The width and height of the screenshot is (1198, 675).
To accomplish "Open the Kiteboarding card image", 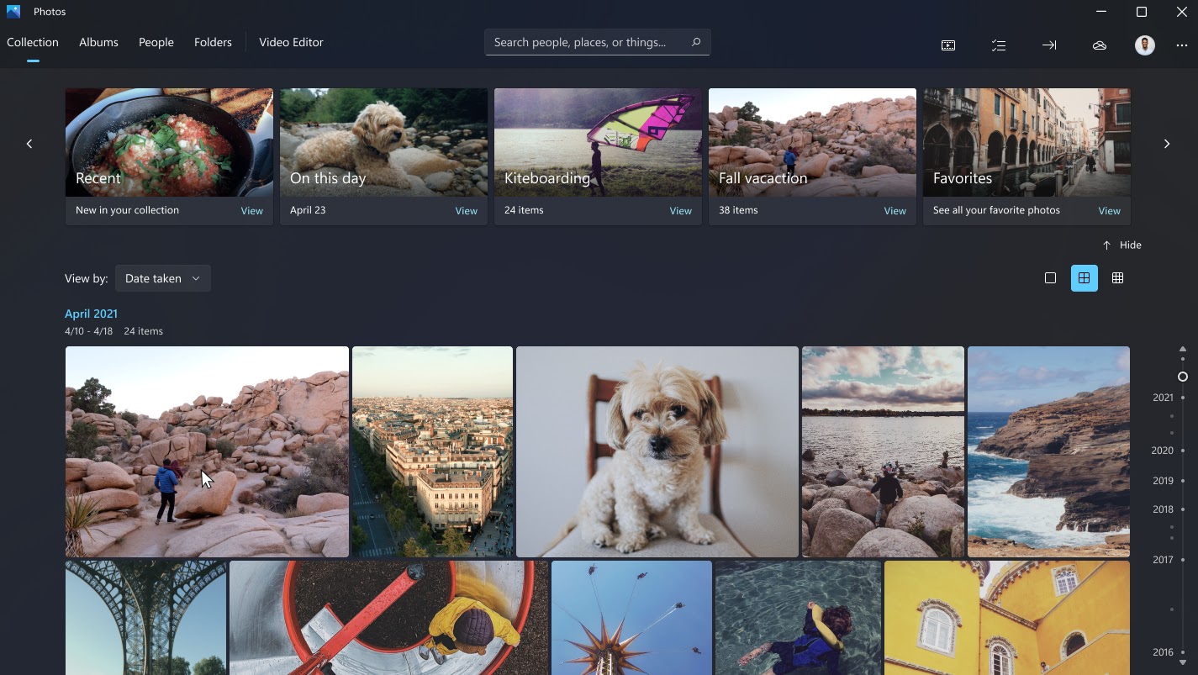I will coord(598,143).
